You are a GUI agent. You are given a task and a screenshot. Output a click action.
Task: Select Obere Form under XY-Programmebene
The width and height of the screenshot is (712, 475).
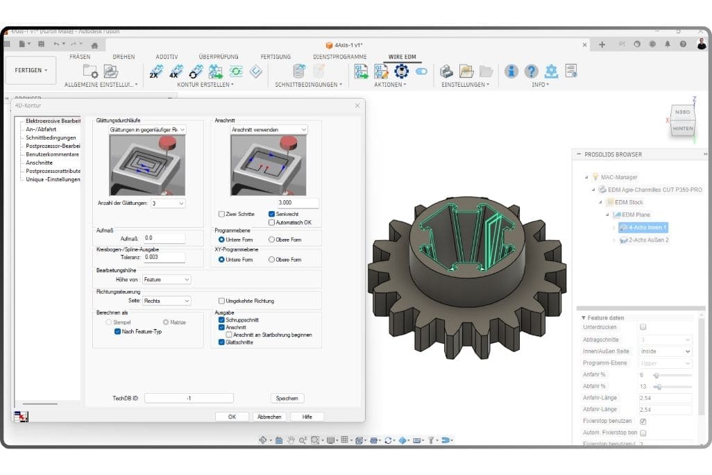(271, 260)
